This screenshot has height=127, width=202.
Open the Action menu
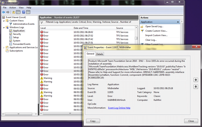pos(12,8)
